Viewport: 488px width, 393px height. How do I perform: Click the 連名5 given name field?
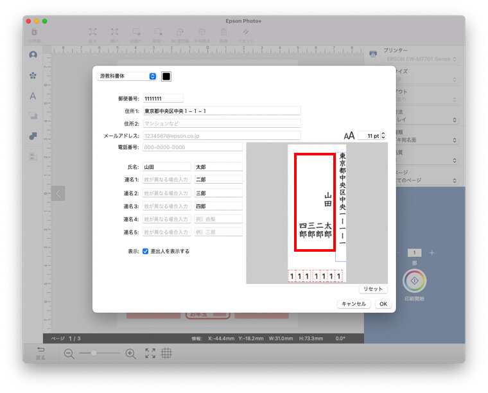click(218, 232)
